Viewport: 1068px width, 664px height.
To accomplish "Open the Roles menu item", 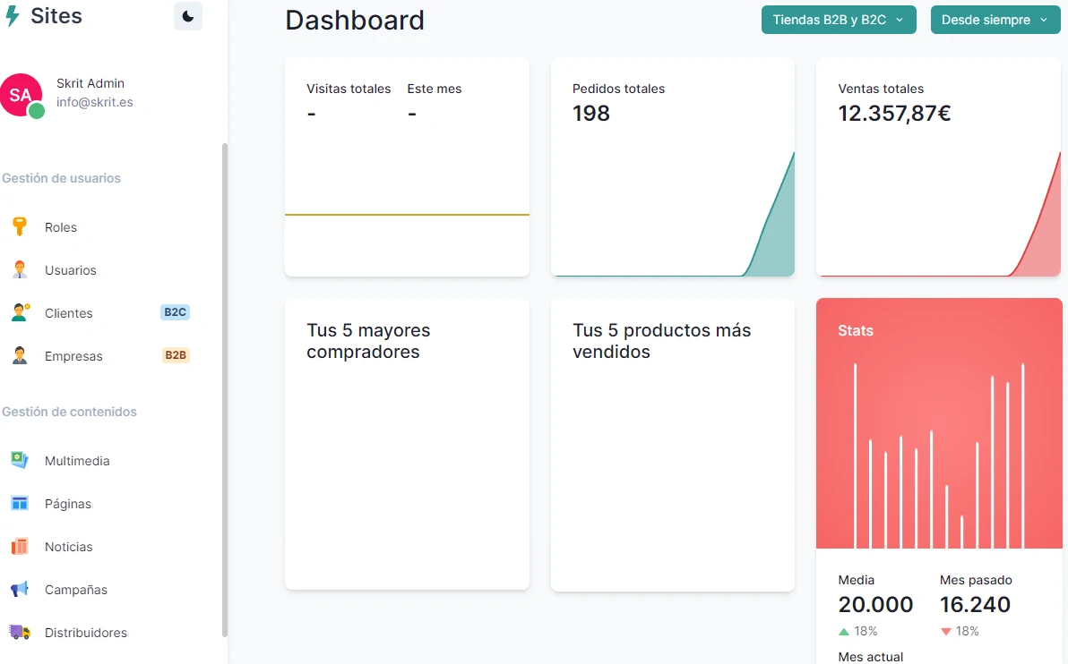I will 61,227.
